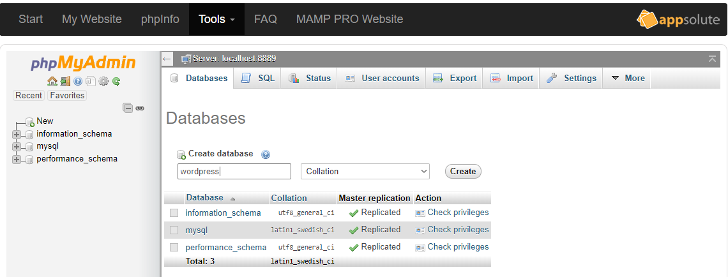This screenshot has width=728, height=277.
Task: Click the database name field containing wordpress
Action: pos(234,171)
